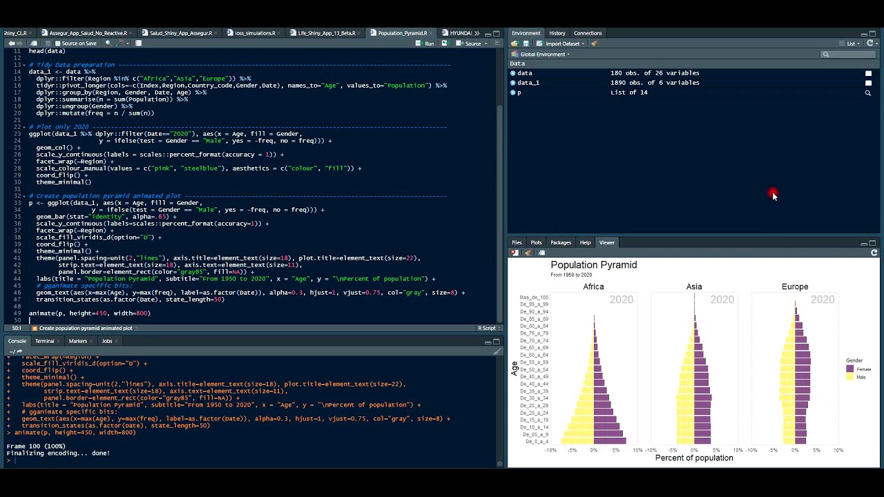Save the workspace in the Environment pane

tap(526, 43)
